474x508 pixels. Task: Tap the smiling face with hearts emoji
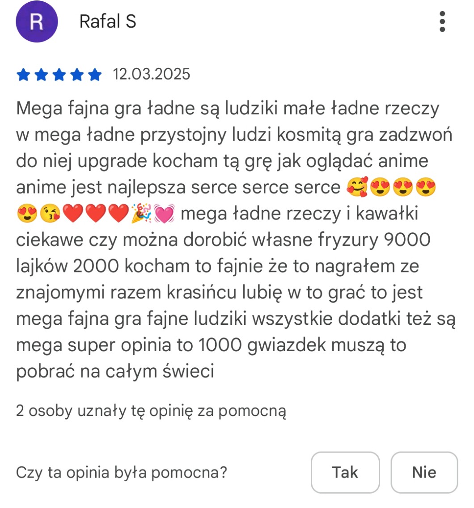(357, 187)
